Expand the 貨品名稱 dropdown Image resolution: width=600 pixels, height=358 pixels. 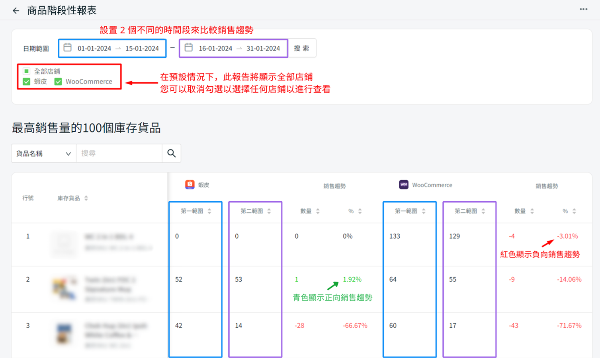point(43,154)
